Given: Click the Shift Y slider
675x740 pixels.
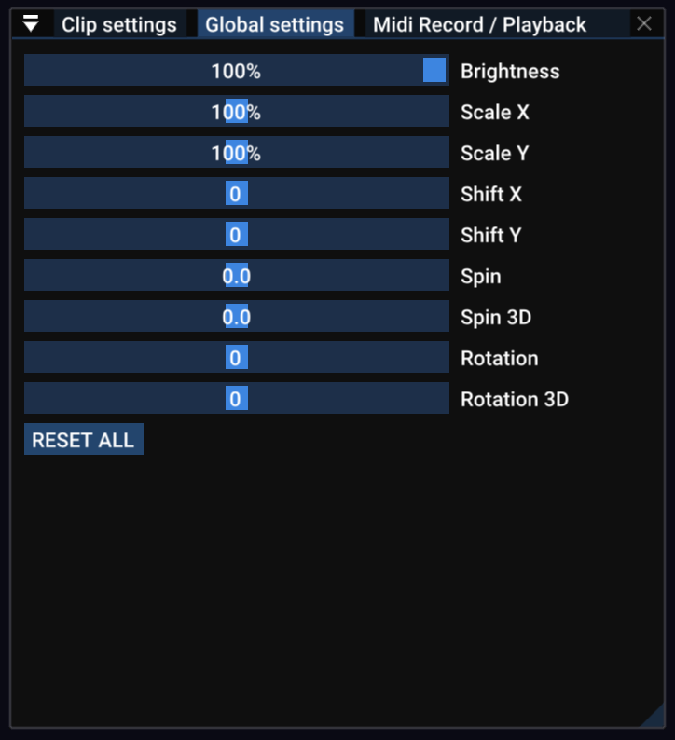Looking at the screenshot, I should click(237, 235).
